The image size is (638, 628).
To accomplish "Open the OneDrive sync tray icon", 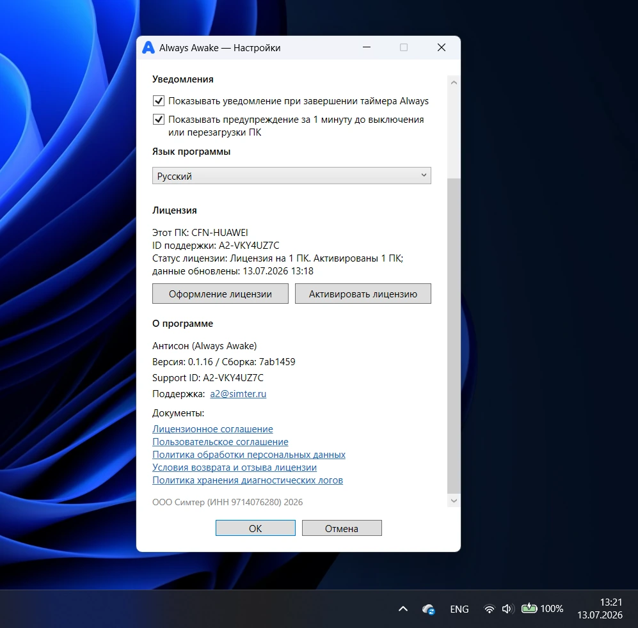I will pyautogui.click(x=429, y=609).
